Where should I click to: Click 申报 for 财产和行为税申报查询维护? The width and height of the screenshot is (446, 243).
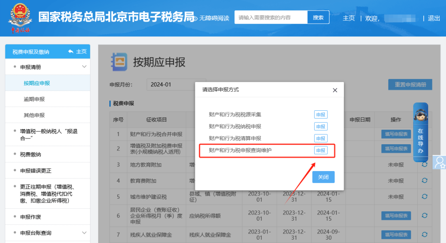pos(320,150)
